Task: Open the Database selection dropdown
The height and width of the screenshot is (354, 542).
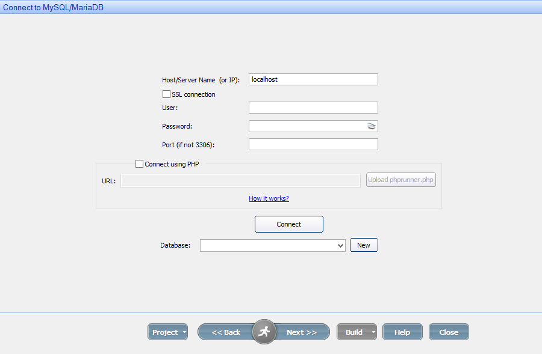Action: click(x=339, y=245)
